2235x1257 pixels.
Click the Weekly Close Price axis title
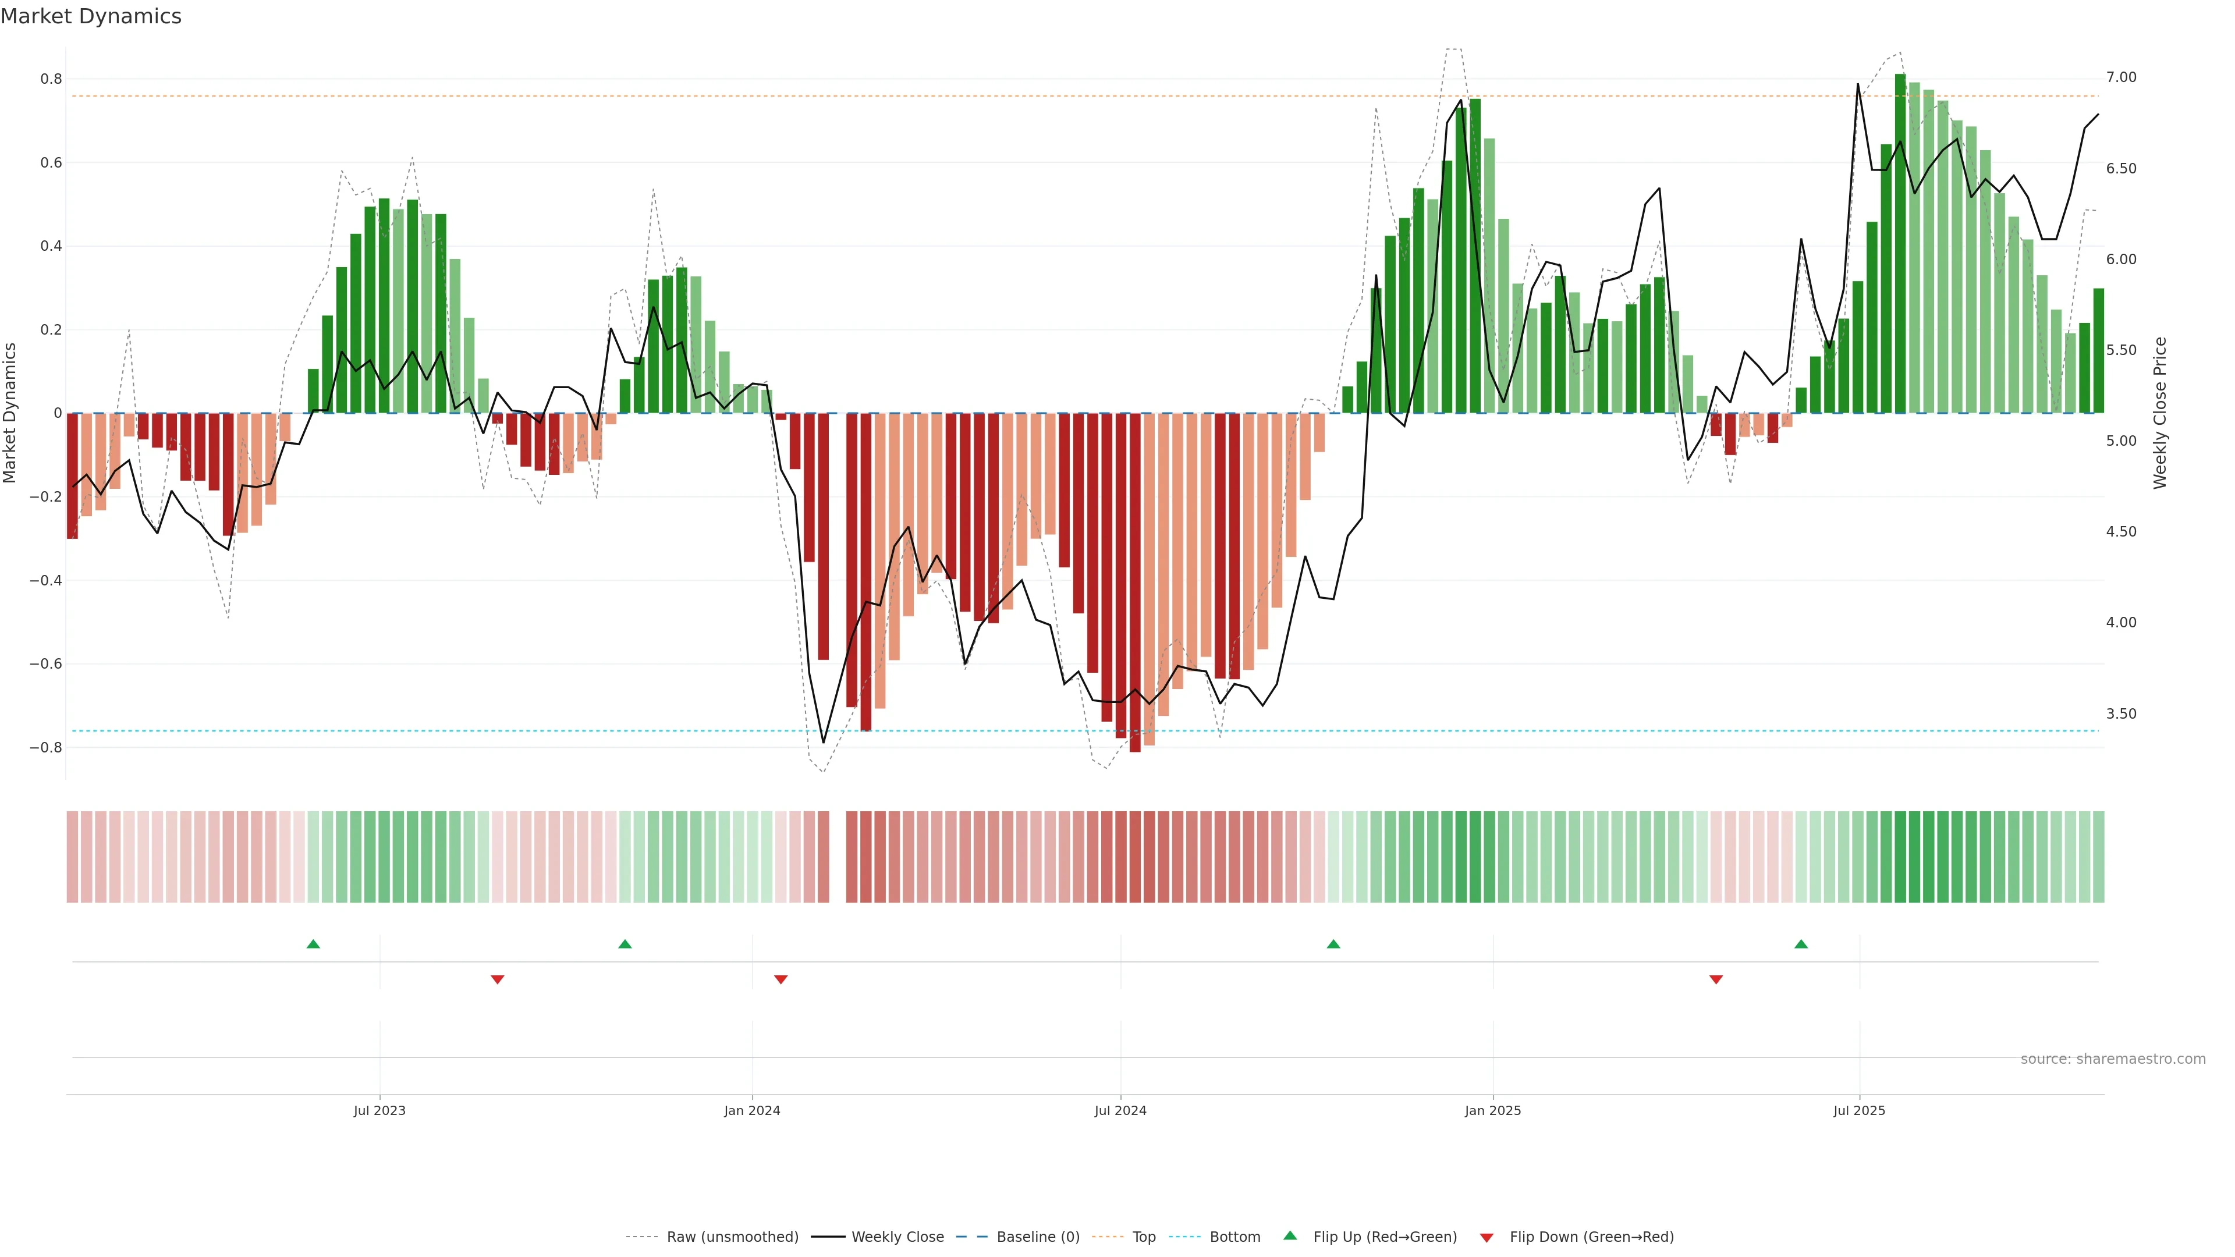coord(2160,413)
